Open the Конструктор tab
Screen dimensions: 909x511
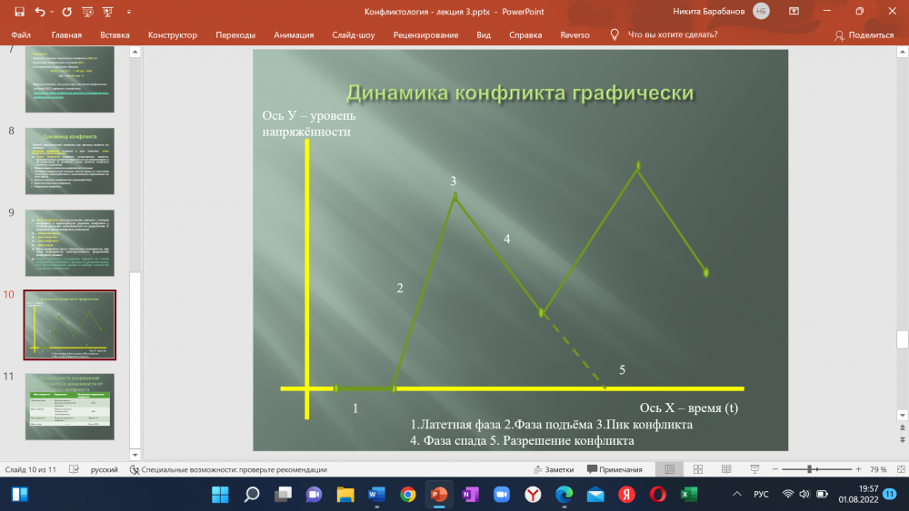coord(173,34)
